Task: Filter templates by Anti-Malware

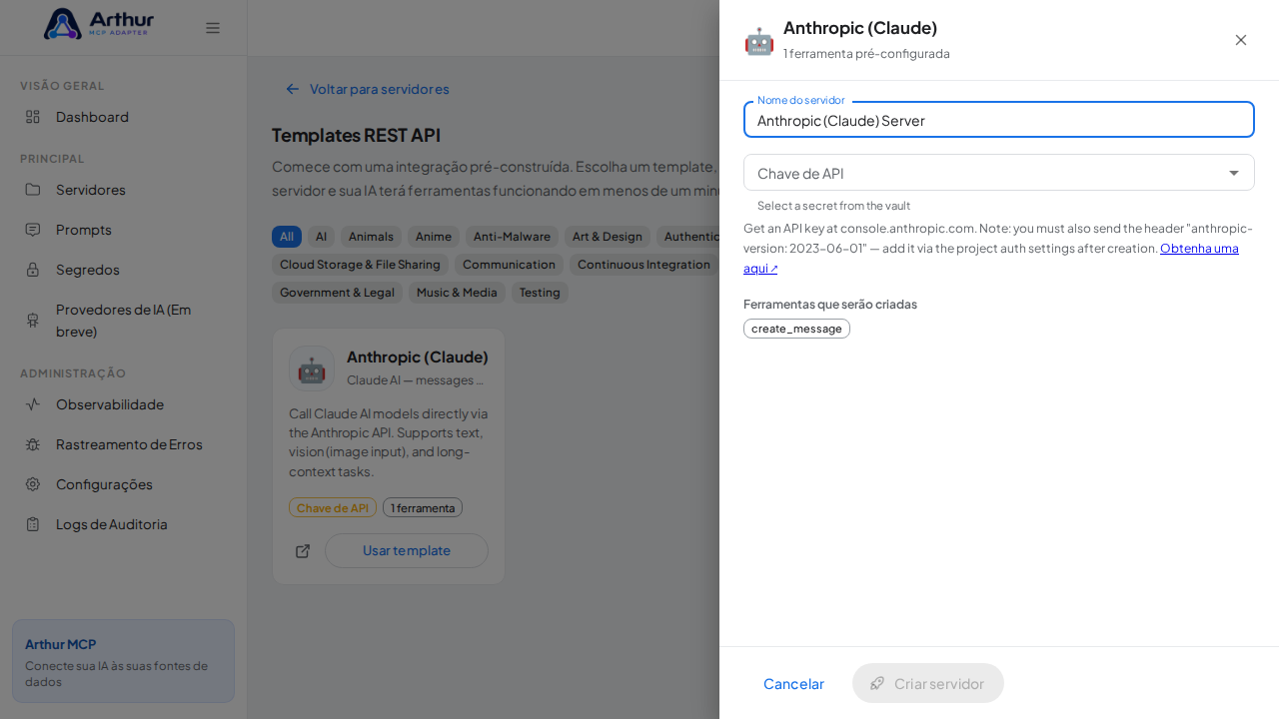Action: click(512, 237)
